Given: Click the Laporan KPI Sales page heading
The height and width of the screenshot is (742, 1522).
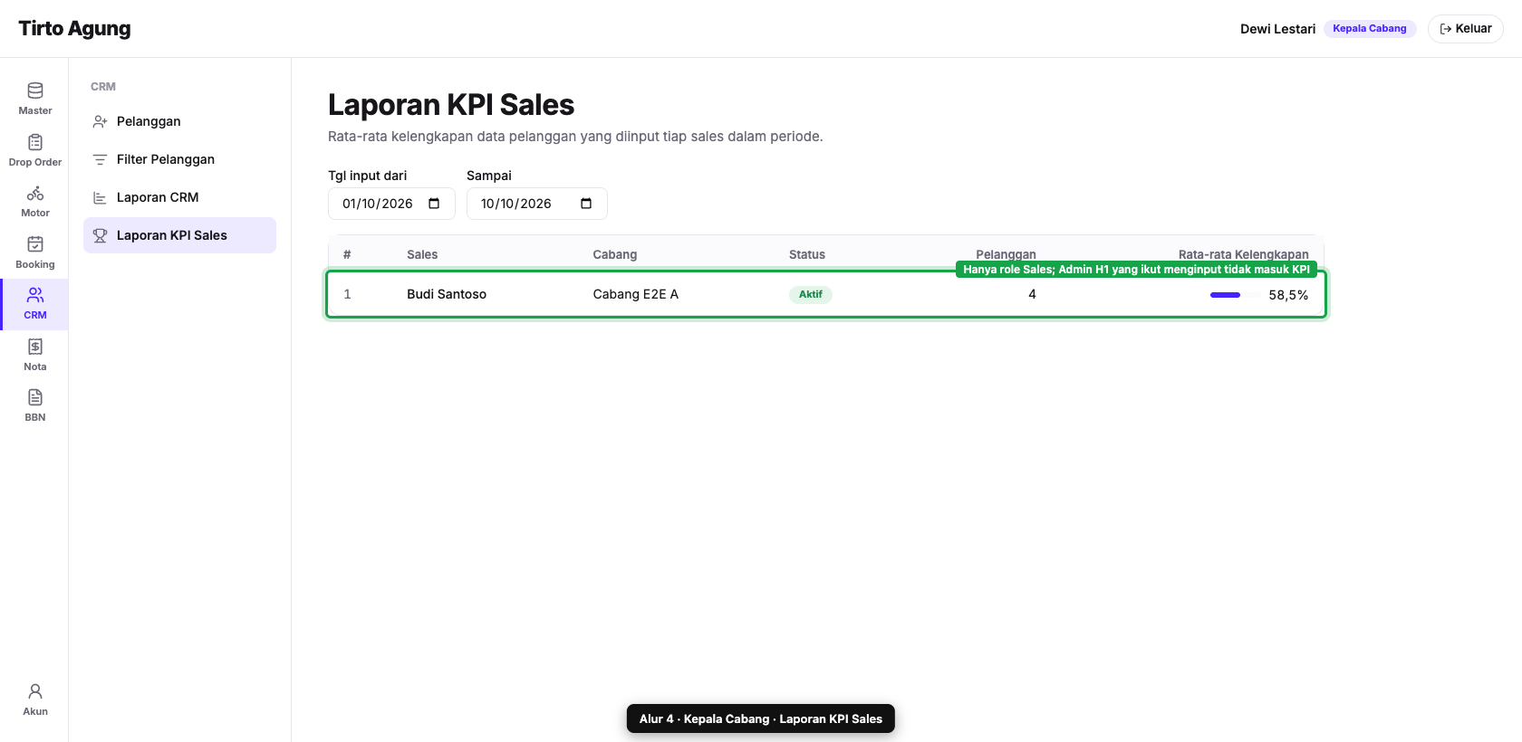Looking at the screenshot, I should tap(451, 105).
